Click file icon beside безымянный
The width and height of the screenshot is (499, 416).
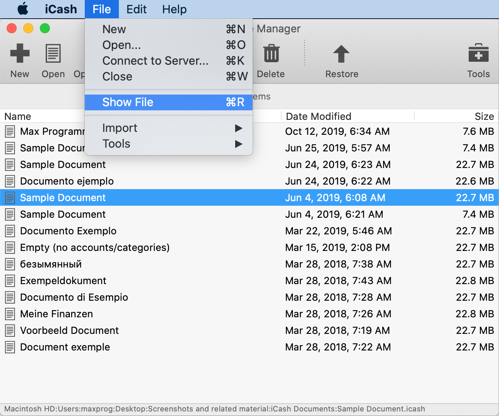click(x=10, y=264)
